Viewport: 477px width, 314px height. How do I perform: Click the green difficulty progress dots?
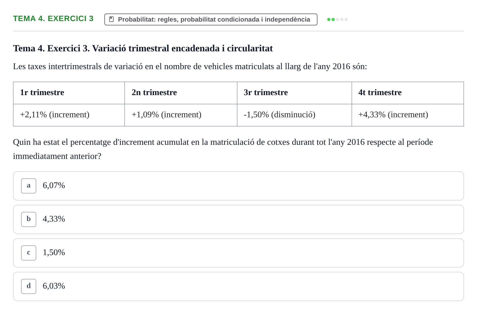(337, 19)
